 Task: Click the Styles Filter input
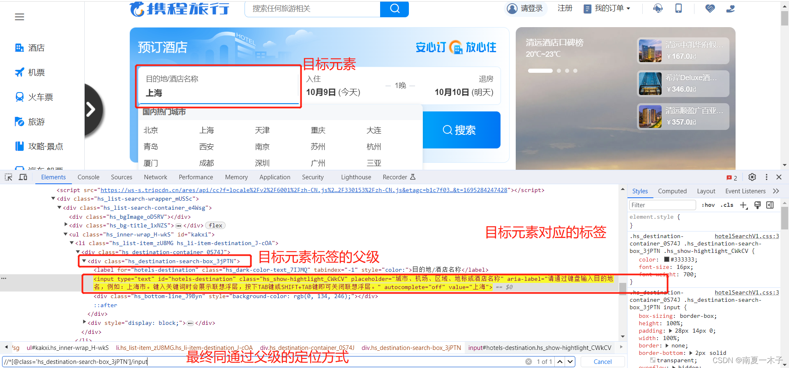[662, 205]
